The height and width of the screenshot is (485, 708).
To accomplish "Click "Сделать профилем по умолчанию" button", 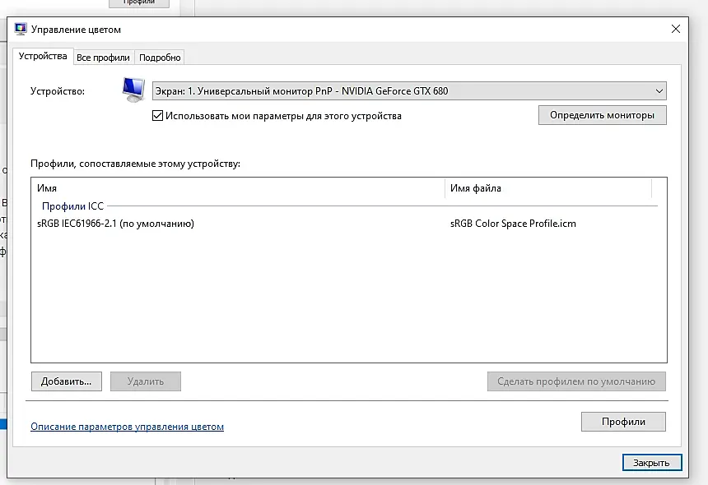I will [576, 381].
